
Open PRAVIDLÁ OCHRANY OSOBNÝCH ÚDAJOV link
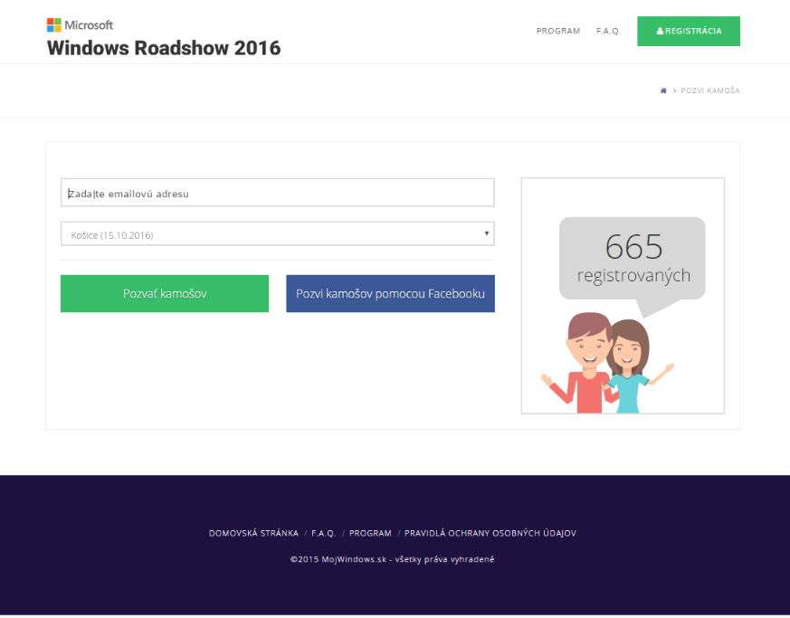(490, 533)
